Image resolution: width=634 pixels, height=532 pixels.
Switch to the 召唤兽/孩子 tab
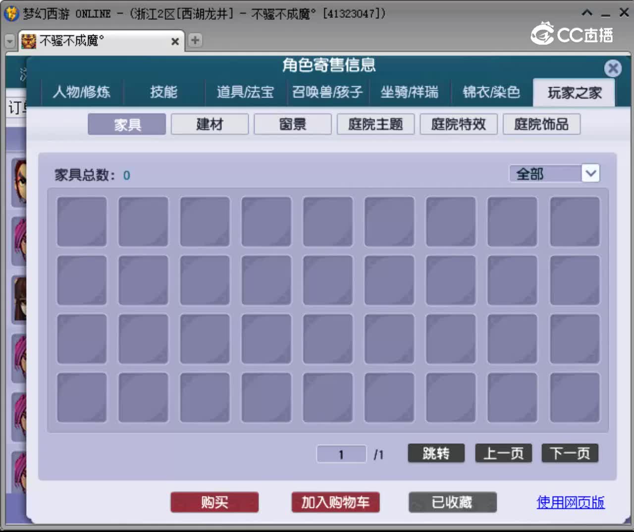(x=327, y=92)
